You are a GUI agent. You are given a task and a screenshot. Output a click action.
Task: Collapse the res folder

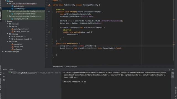(x=5, y=21)
